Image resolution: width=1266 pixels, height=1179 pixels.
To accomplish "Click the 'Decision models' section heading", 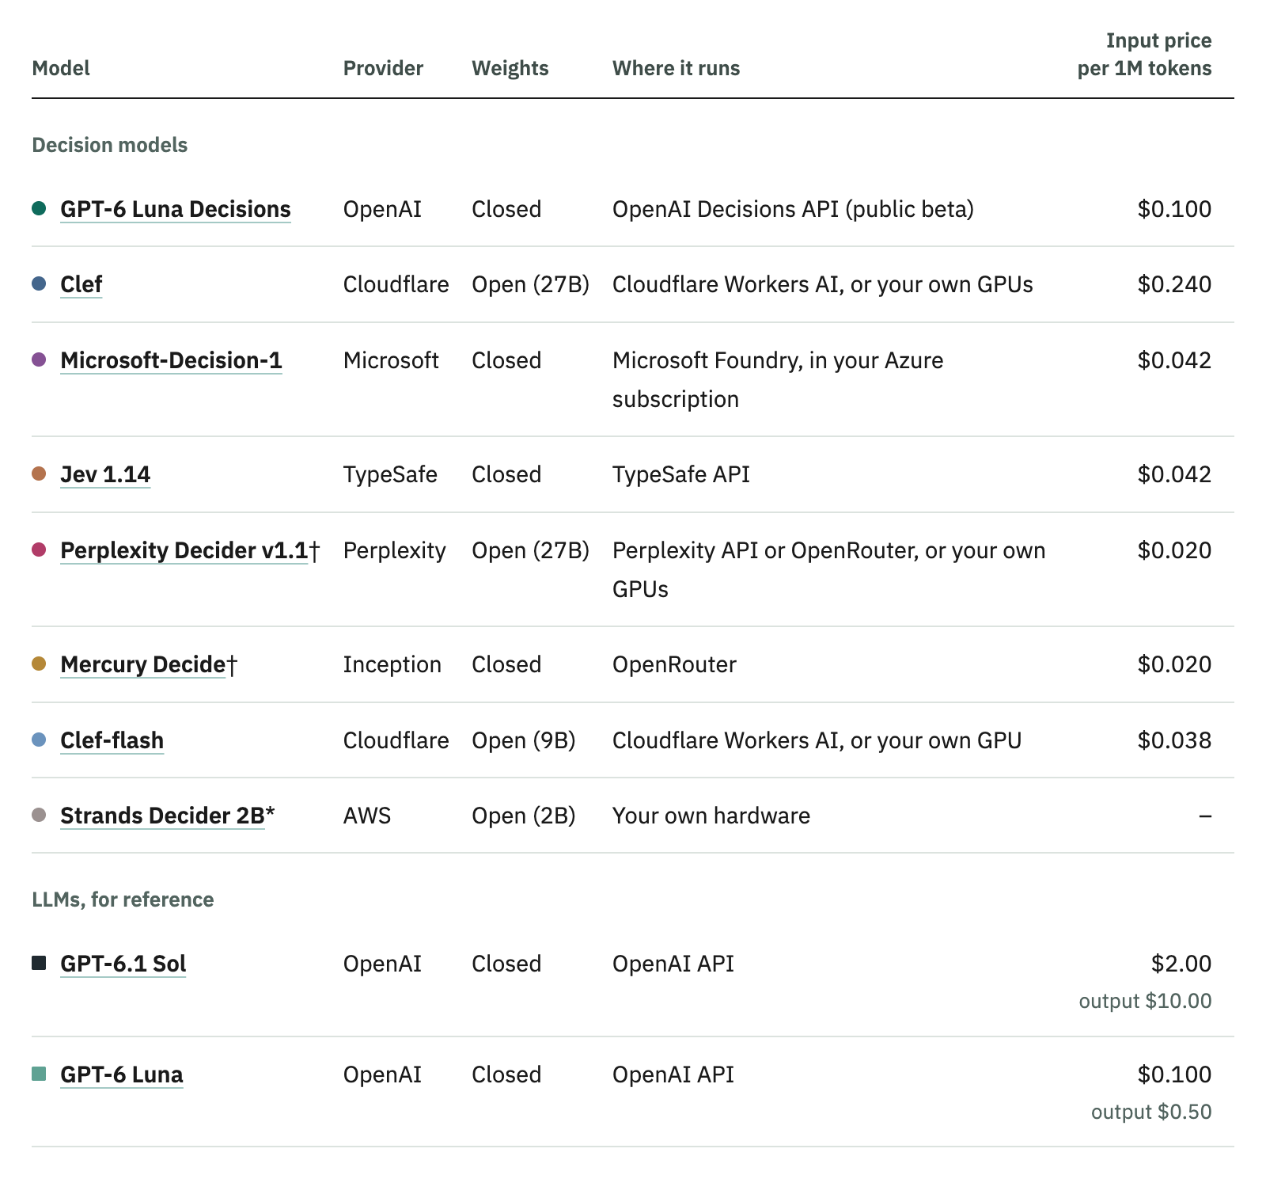I will 110,145.
